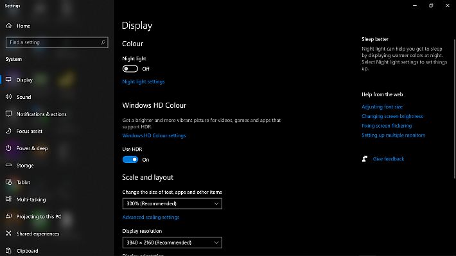Open the 300% scaling dropdown
Viewport: 456px width, 256px height.
click(x=172, y=203)
